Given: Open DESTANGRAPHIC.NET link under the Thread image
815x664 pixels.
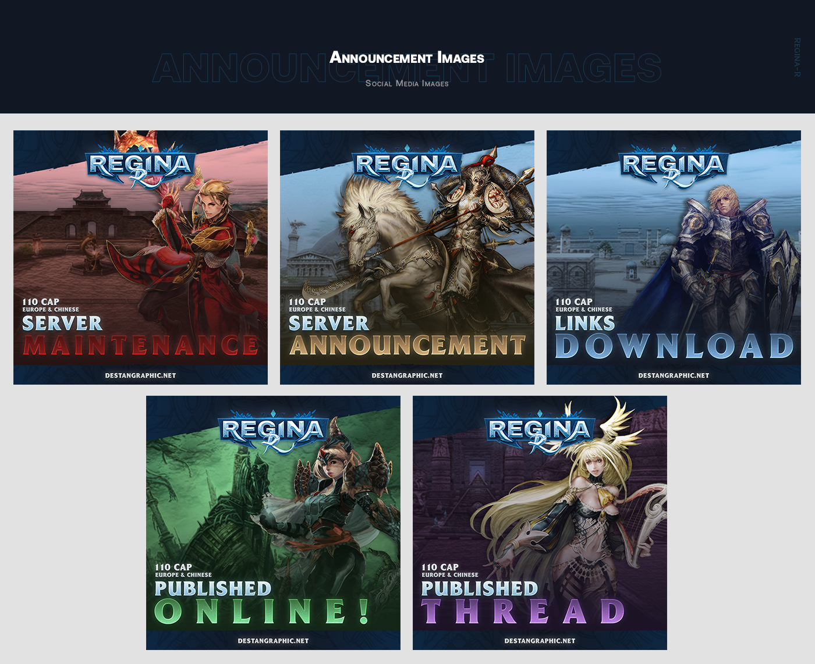Looking at the screenshot, I should (x=540, y=641).
